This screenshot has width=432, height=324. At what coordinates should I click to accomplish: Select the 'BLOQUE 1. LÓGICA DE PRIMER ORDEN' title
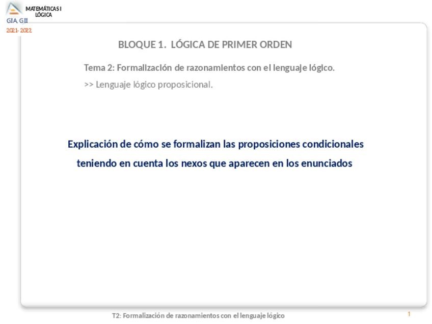(x=205, y=45)
